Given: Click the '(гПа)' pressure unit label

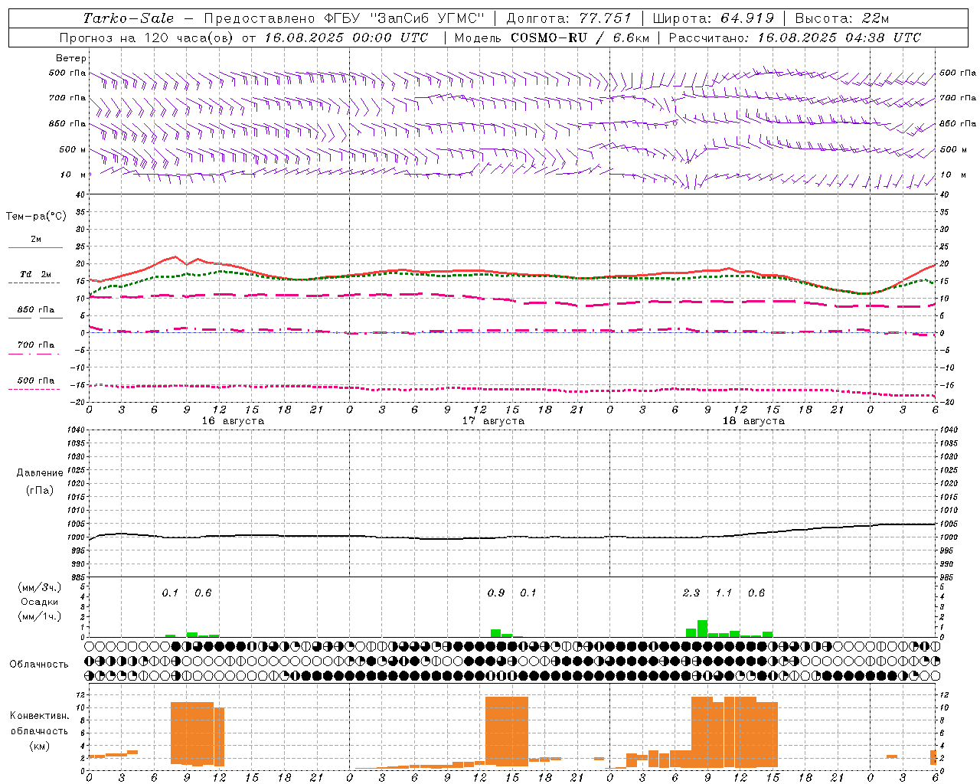Looking at the screenshot, I should click(40, 490).
